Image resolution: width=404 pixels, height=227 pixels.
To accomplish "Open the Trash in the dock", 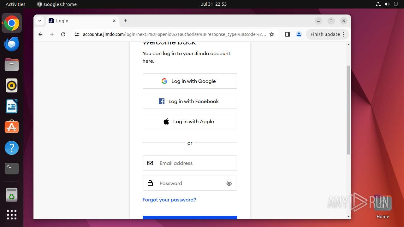I will (12, 195).
